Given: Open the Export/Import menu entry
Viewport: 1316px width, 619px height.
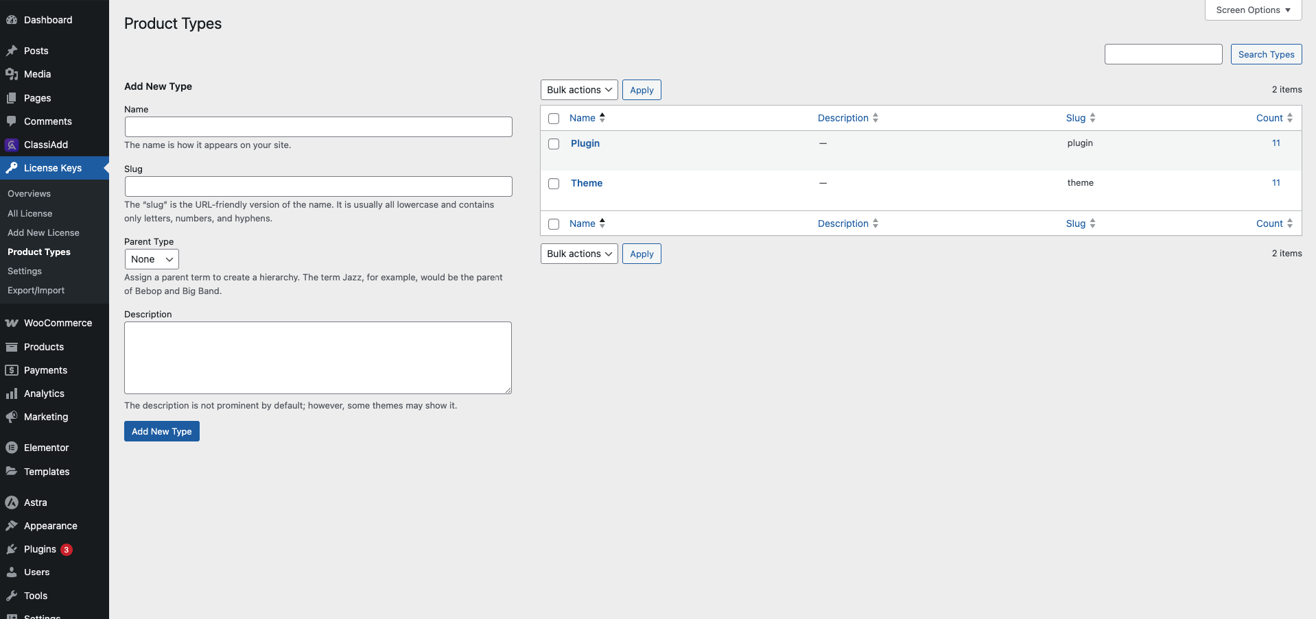Looking at the screenshot, I should [36, 290].
